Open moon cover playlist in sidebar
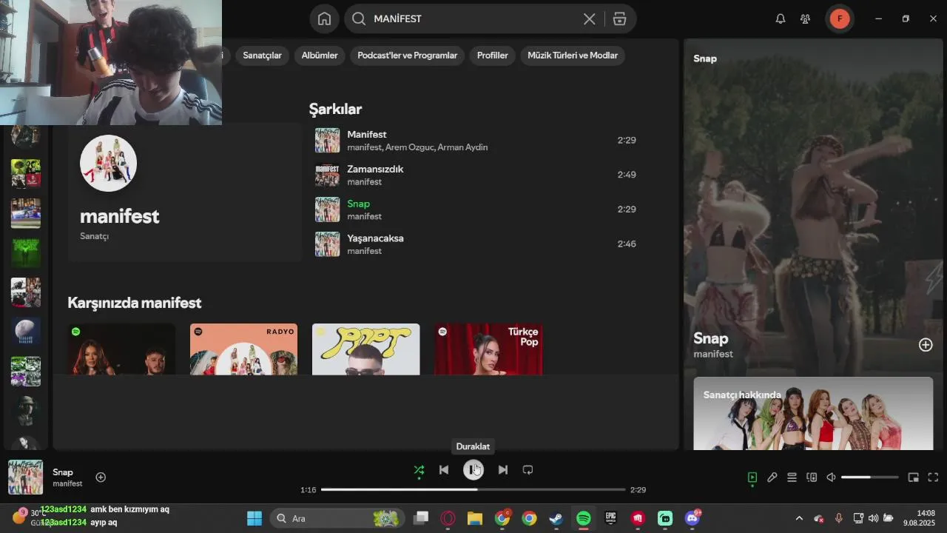 (26, 332)
